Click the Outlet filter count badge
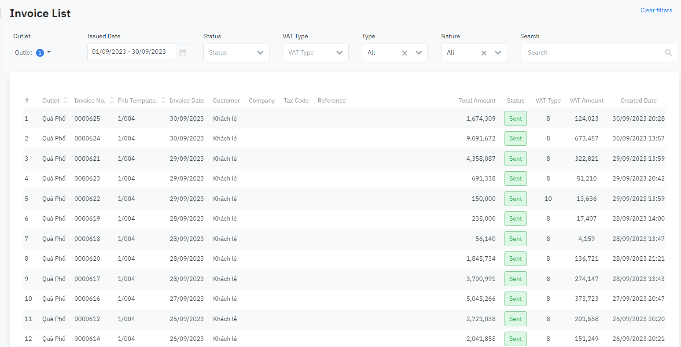681x347 pixels. point(40,53)
